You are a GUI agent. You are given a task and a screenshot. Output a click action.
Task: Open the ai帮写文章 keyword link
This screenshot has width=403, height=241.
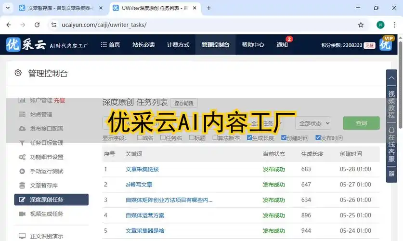coord(139,185)
